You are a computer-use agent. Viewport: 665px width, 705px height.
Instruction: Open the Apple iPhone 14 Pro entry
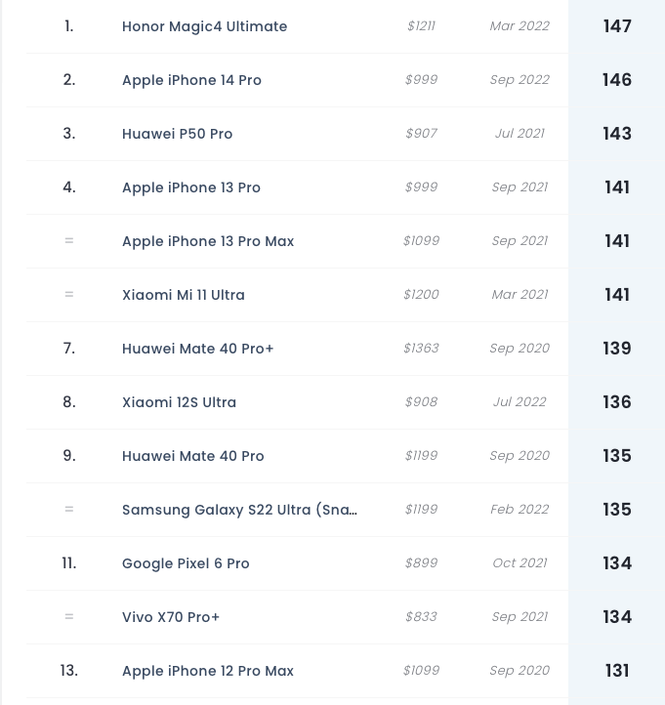pos(191,80)
